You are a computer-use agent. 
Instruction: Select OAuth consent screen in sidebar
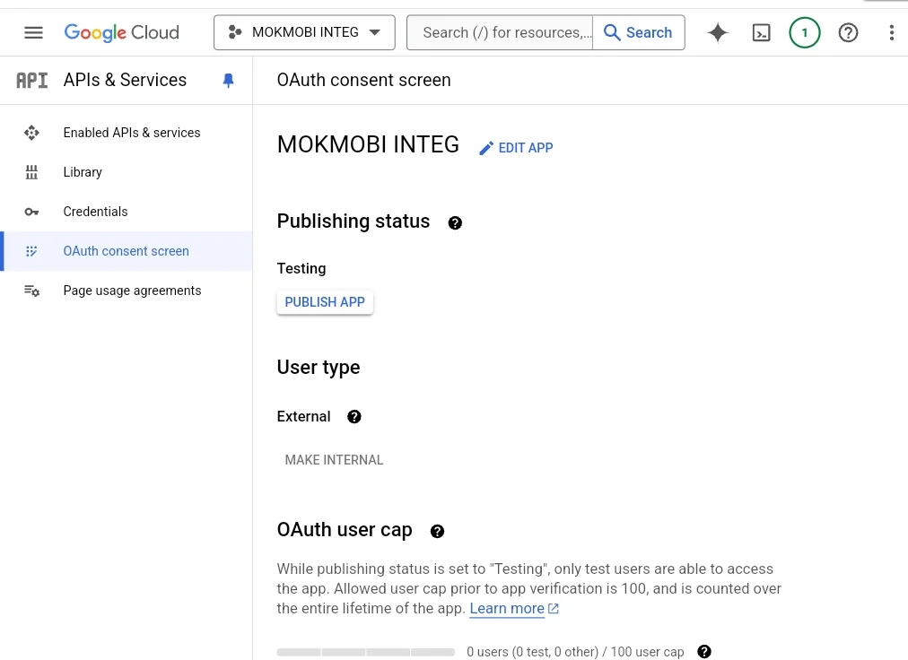click(x=127, y=251)
